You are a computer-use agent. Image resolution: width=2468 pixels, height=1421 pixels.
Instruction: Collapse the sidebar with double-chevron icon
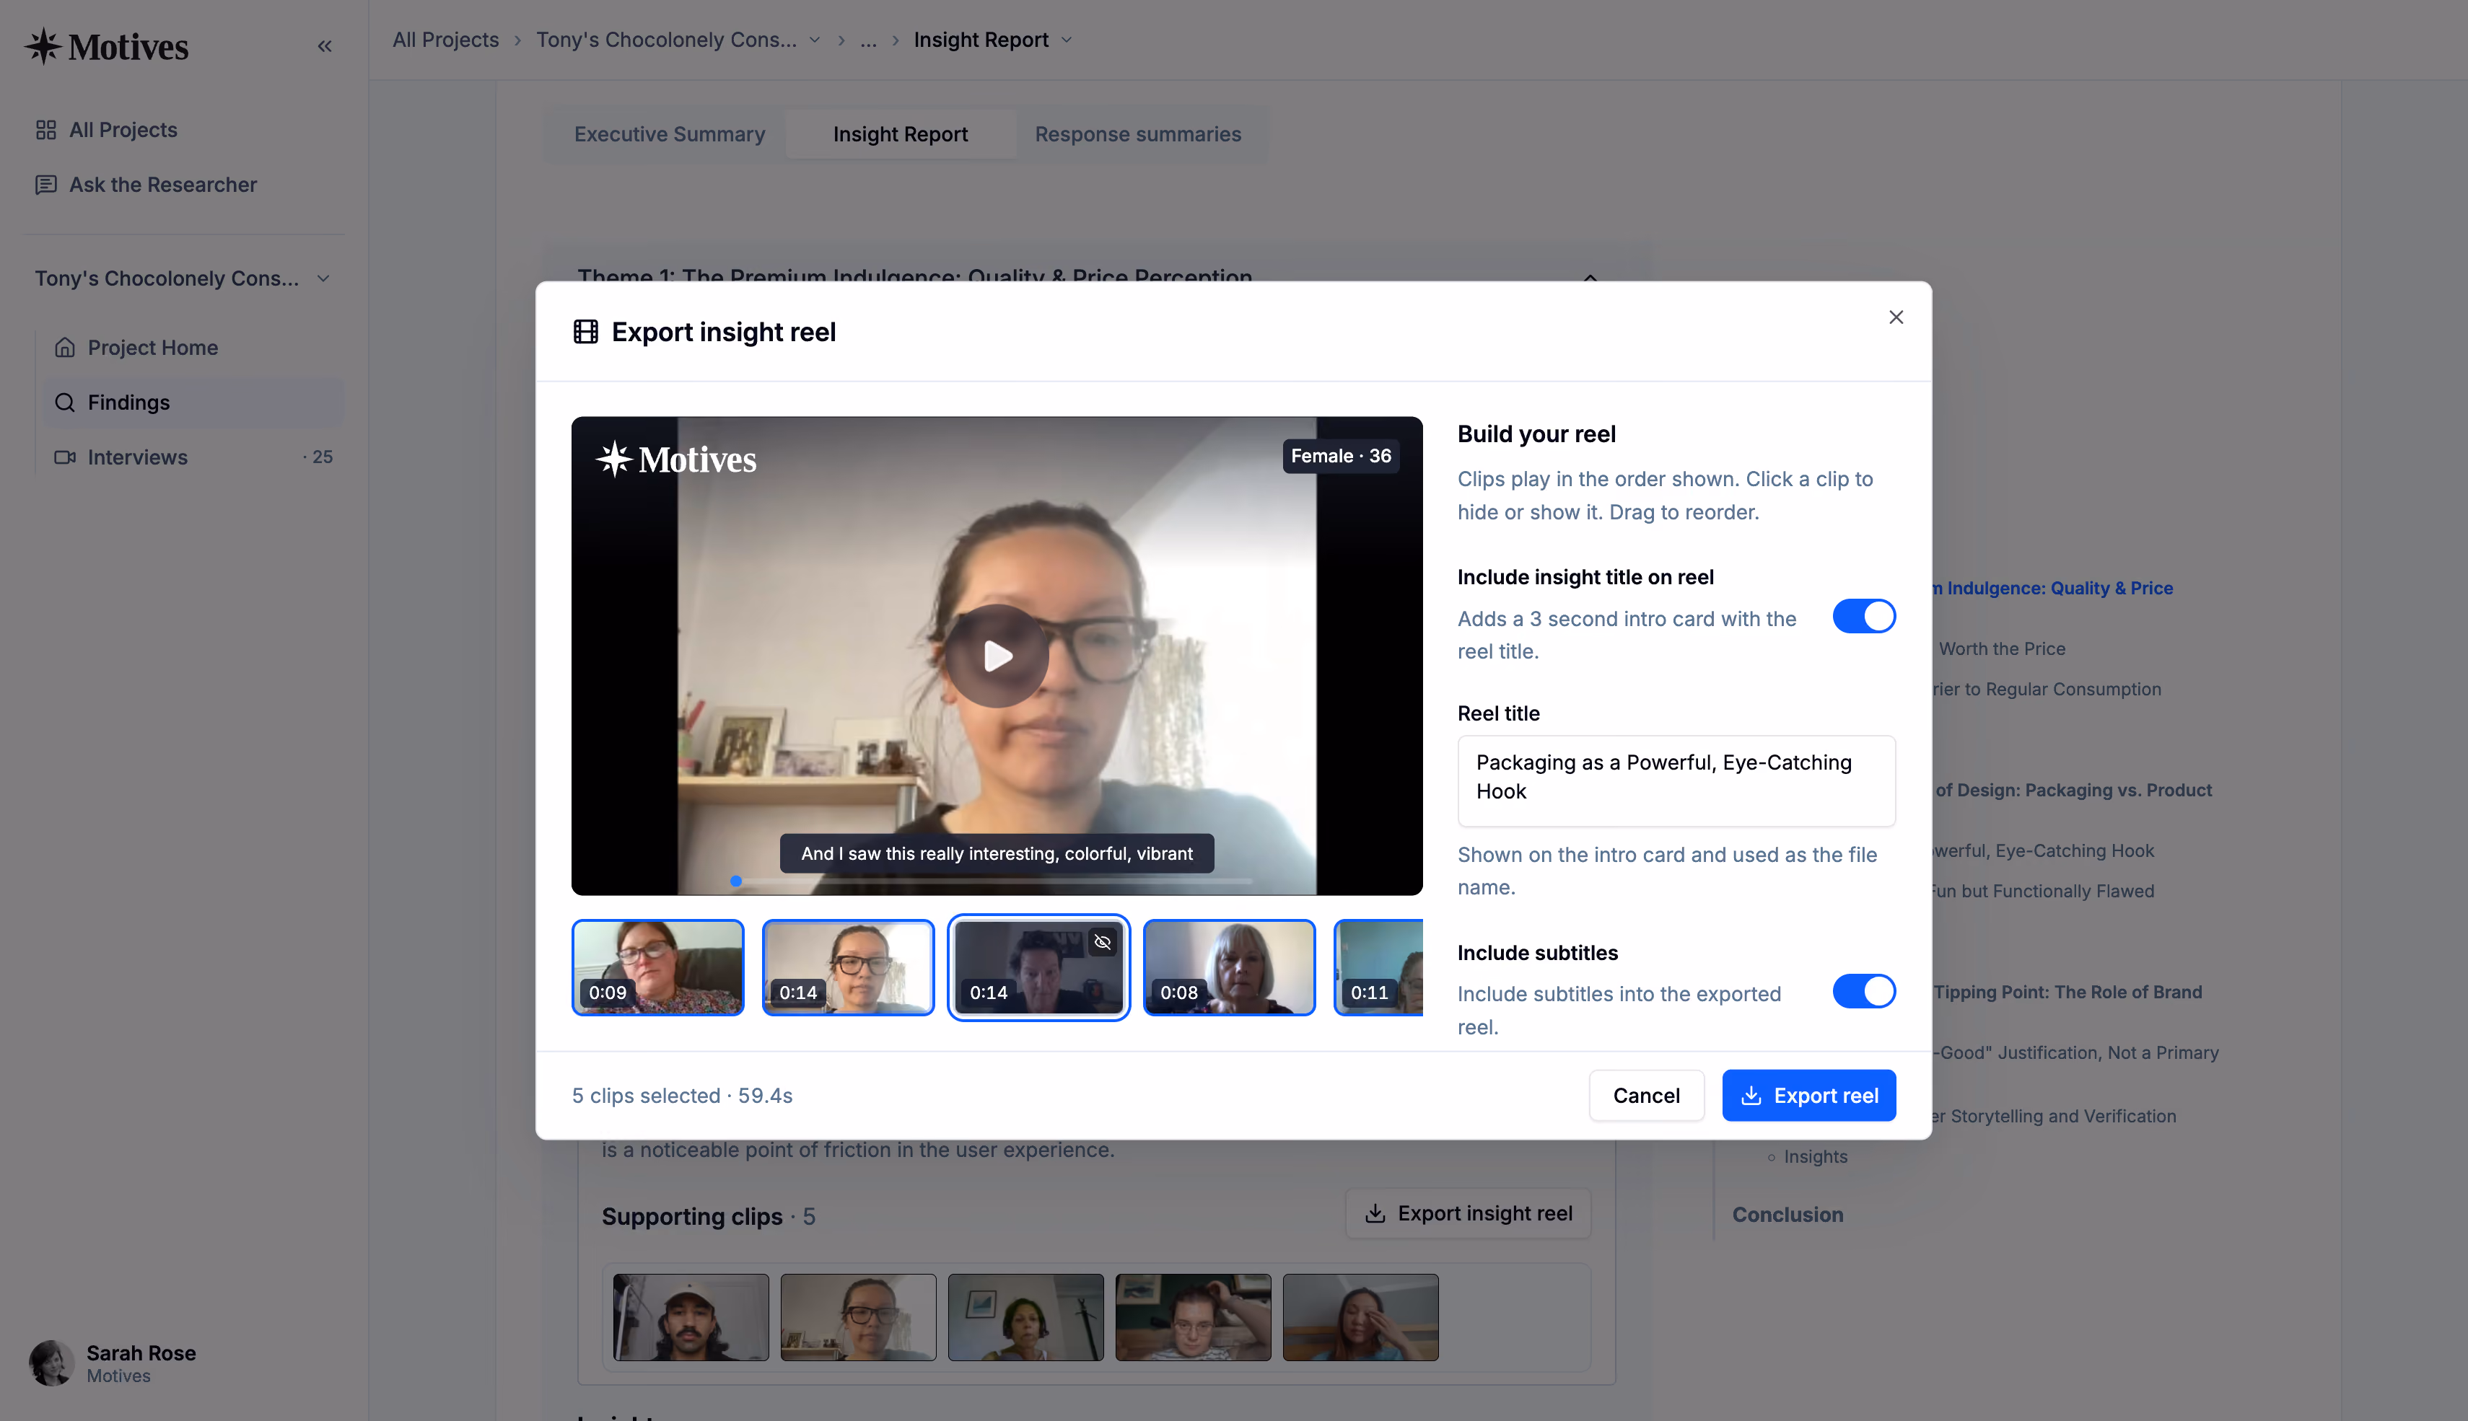(x=324, y=46)
